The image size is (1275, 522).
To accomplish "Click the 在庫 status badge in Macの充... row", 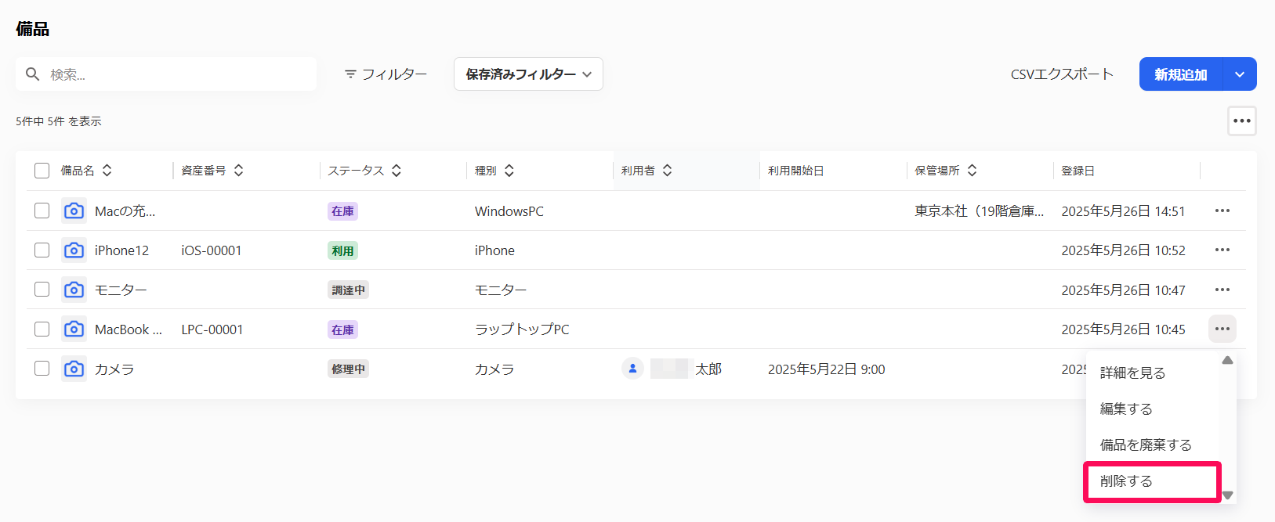I will 342,211.
